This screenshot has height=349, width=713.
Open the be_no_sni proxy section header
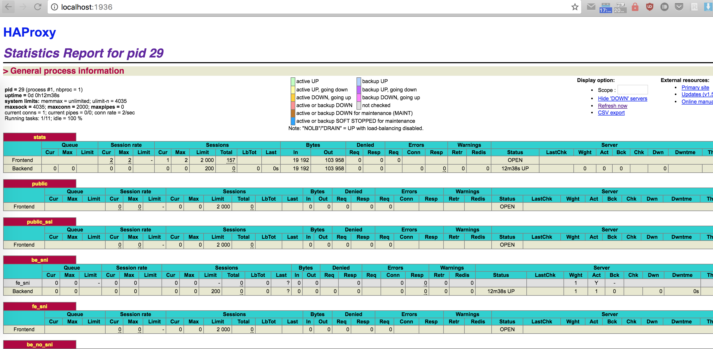[x=39, y=345]
